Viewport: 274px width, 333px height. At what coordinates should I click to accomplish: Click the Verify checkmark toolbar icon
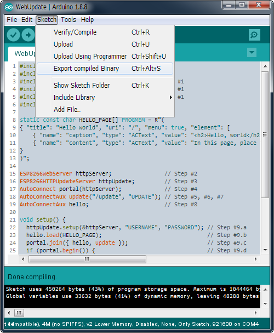(x=13, y=35)
